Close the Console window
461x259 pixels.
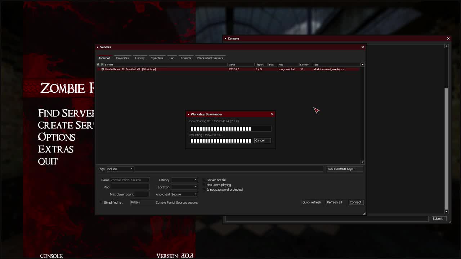pos(448,38)
